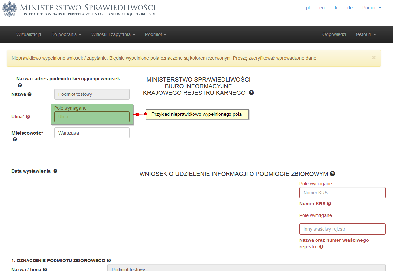Click the Miejscowość field containing Warszawa
Viewport: 393px width, 271px height.
pyautogui.click(x=92, y=133)
